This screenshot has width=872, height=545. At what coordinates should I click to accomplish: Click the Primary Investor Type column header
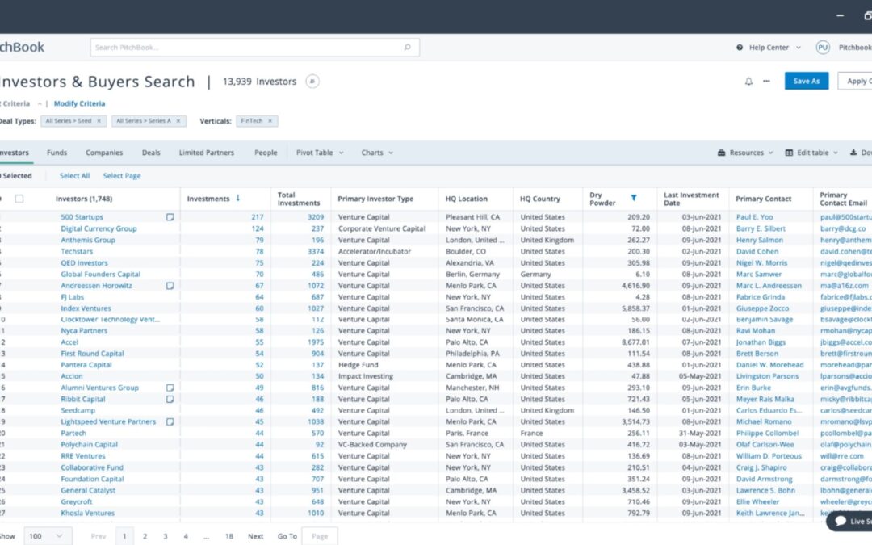click(x=375, y=199)
